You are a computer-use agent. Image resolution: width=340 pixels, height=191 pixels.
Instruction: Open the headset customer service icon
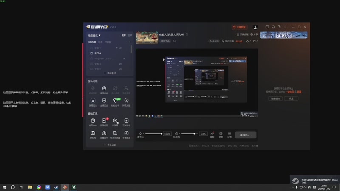pos(273,27)
